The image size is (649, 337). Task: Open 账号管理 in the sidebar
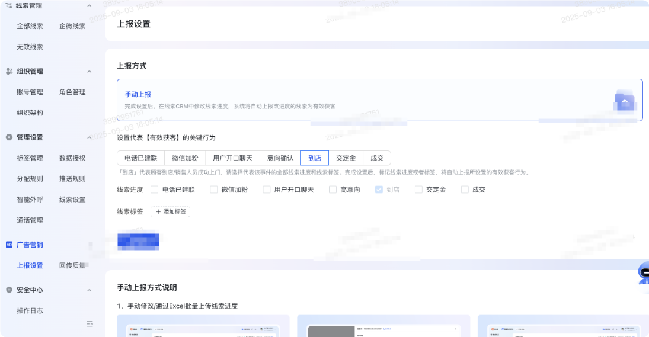pyautogui.click(x=30, y=92)
